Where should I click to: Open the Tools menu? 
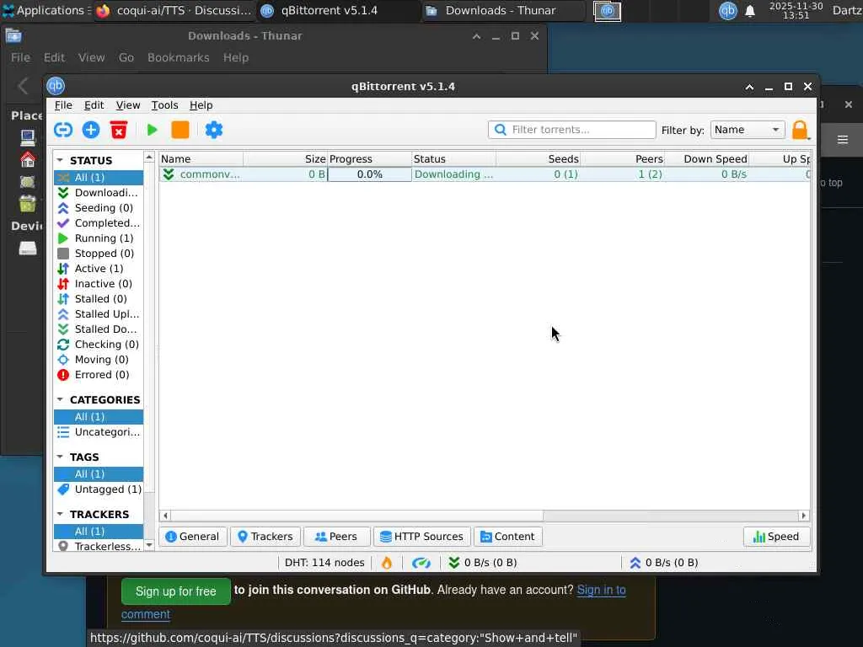[164, 105]
